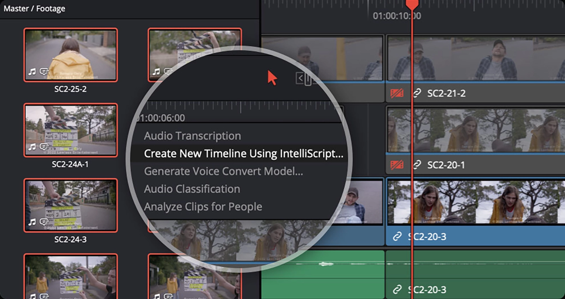This screenshot has width=565, height=299.
Task: Click the red playhead handle on the ruler
Action: click(x=412, y=4)
